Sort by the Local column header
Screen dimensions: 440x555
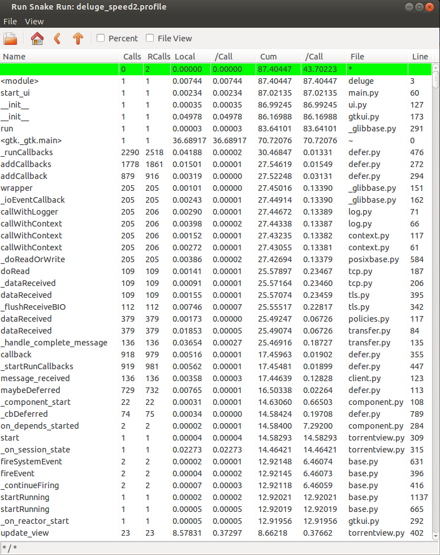[x=185, y=57]
